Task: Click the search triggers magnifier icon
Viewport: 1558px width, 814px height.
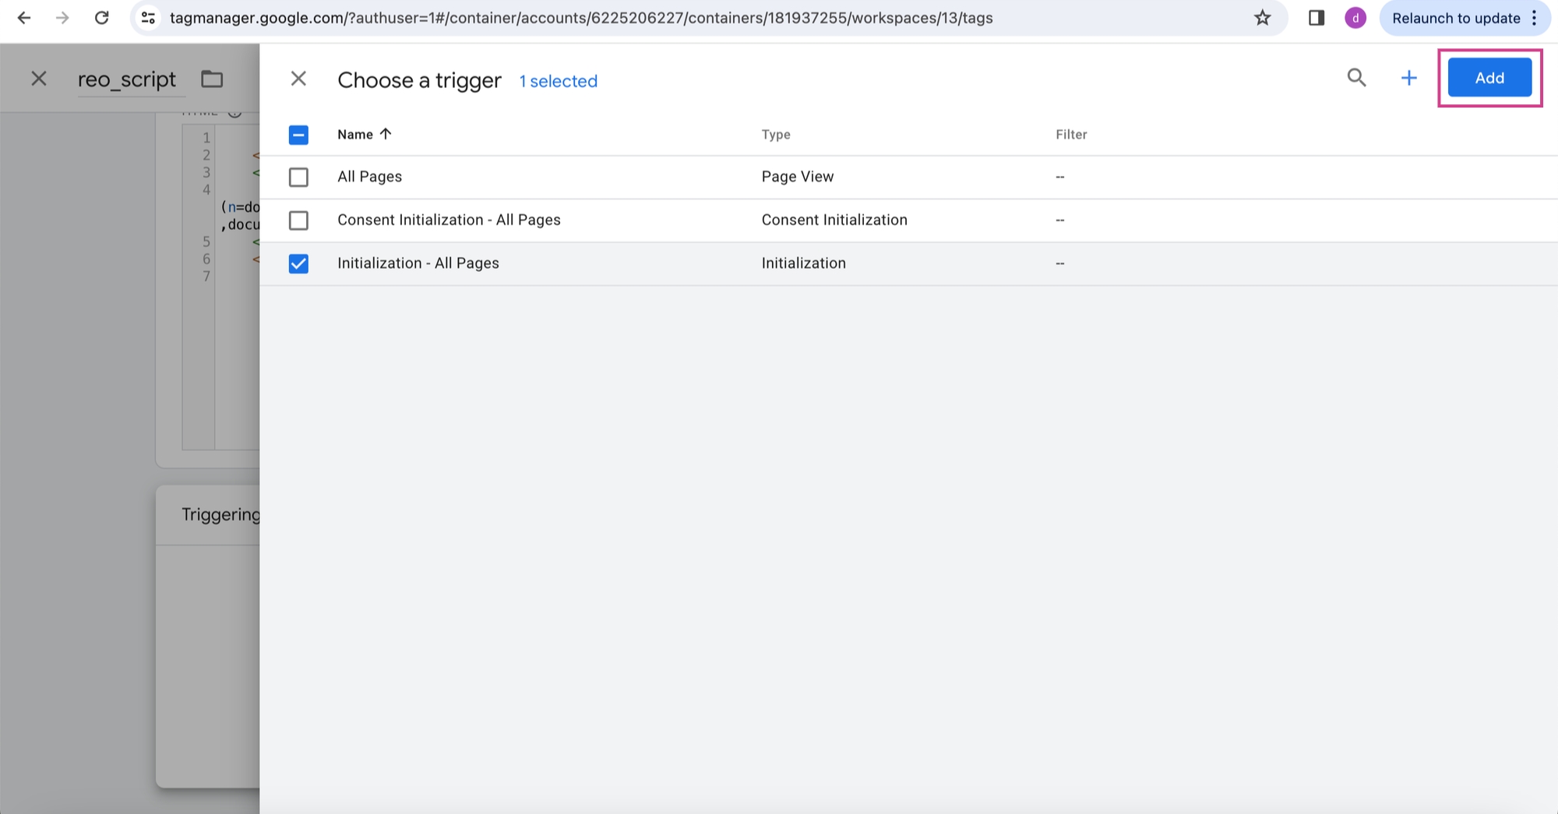Action: click(x=1356, y=78)
